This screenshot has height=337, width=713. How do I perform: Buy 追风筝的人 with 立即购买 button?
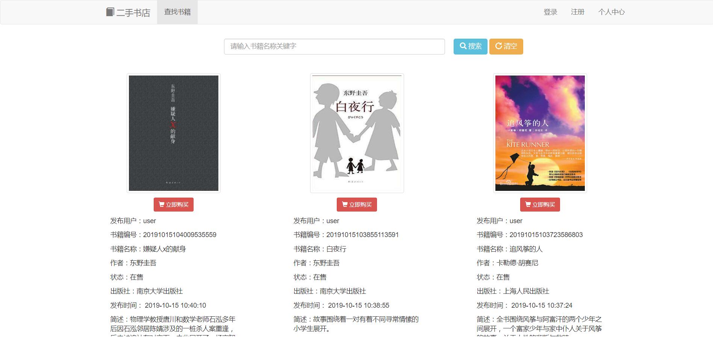(540, 205)
